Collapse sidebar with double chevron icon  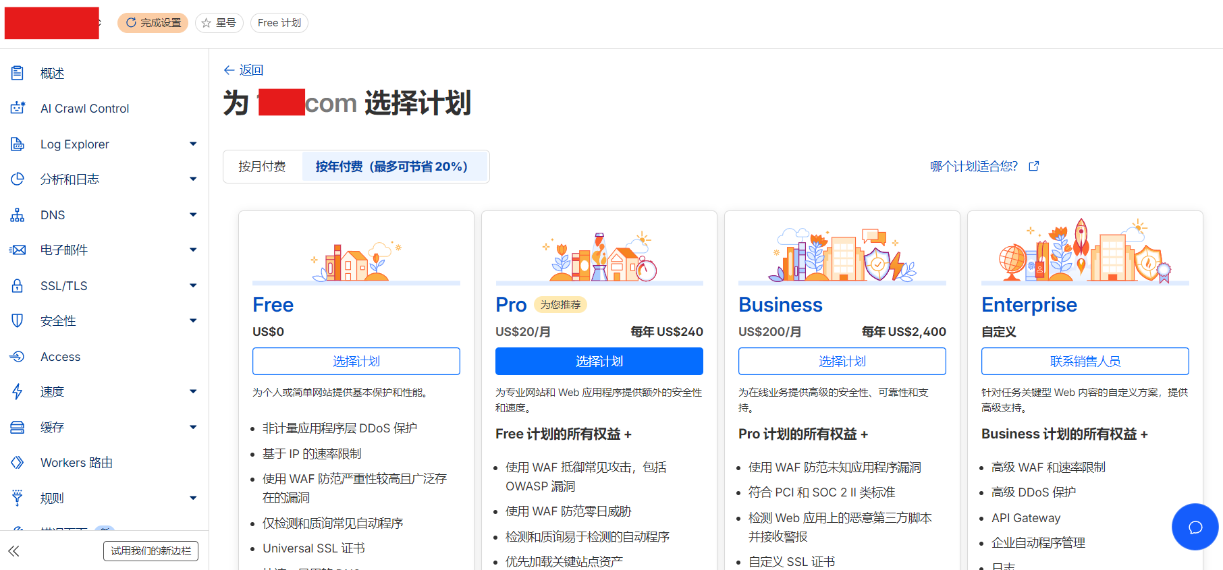pyautogui.click(x=13, y=551)
